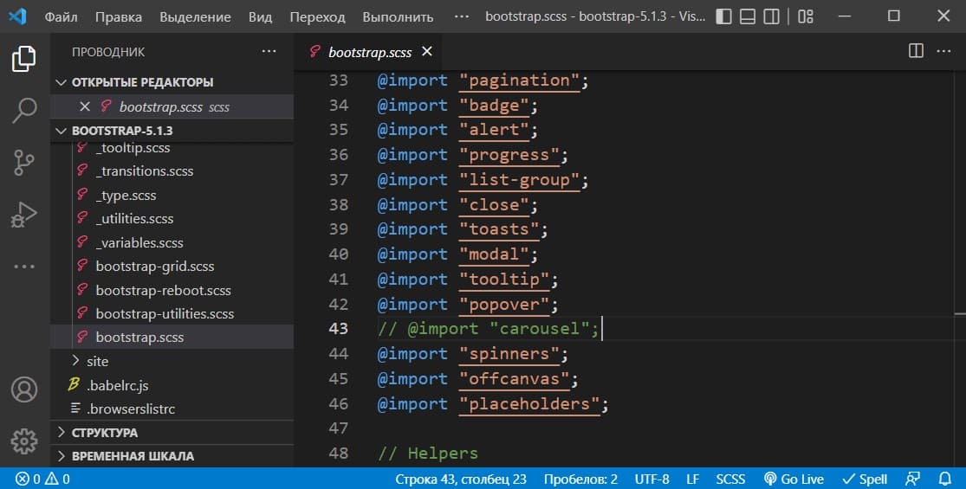Click the cursor position Строка 43 indicator

click(461, 479)
